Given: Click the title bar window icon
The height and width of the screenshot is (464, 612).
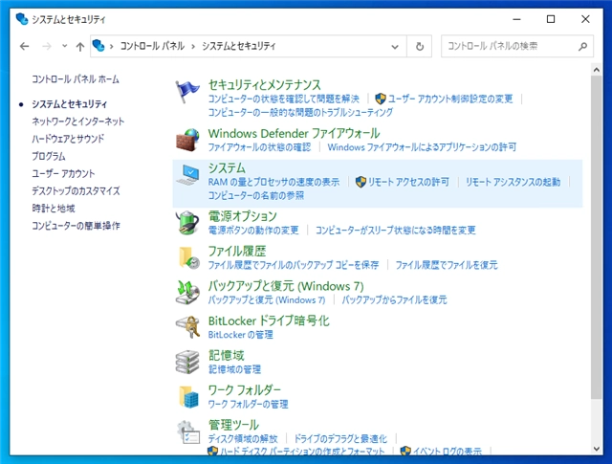Looking at the screenshot, I should click(x=22, y=19).
